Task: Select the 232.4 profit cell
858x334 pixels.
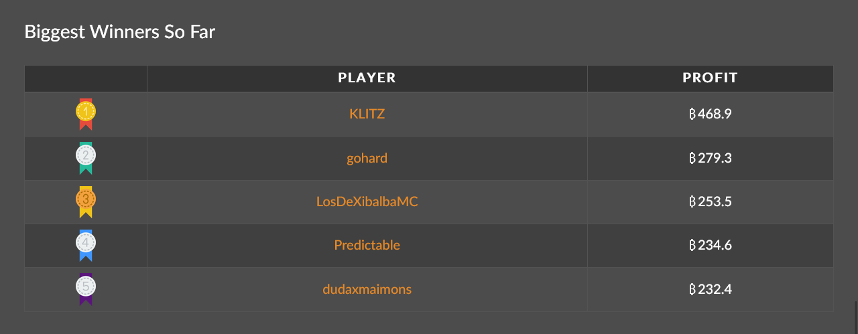Action: point(711,289)
